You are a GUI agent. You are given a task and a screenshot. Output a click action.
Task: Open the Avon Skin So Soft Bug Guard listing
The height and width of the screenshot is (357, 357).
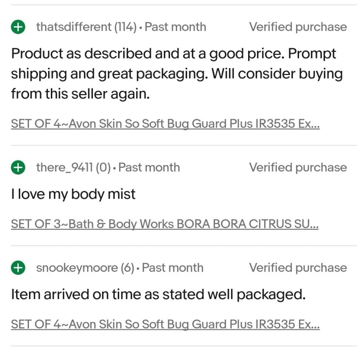point(165,124)
